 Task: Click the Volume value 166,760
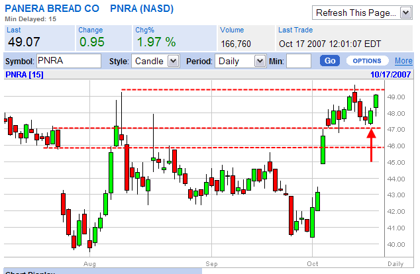[x=236, y=44]
